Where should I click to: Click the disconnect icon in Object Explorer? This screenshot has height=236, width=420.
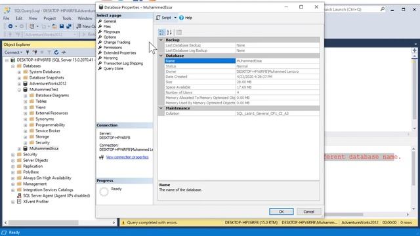click(x=35, y=52)
